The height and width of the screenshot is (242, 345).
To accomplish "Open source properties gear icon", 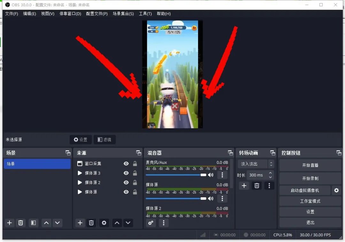I will coord(104,223).
